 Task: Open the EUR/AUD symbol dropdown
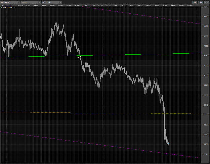coord(10,2)
